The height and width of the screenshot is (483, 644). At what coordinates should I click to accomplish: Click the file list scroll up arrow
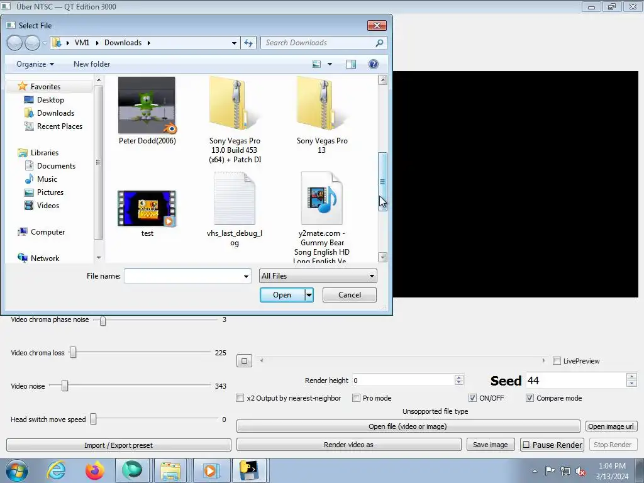click(382, 80)
